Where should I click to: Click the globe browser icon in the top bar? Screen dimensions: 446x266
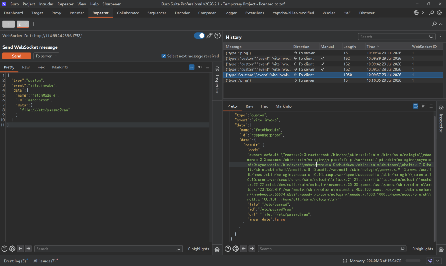(x=416, y=13)
